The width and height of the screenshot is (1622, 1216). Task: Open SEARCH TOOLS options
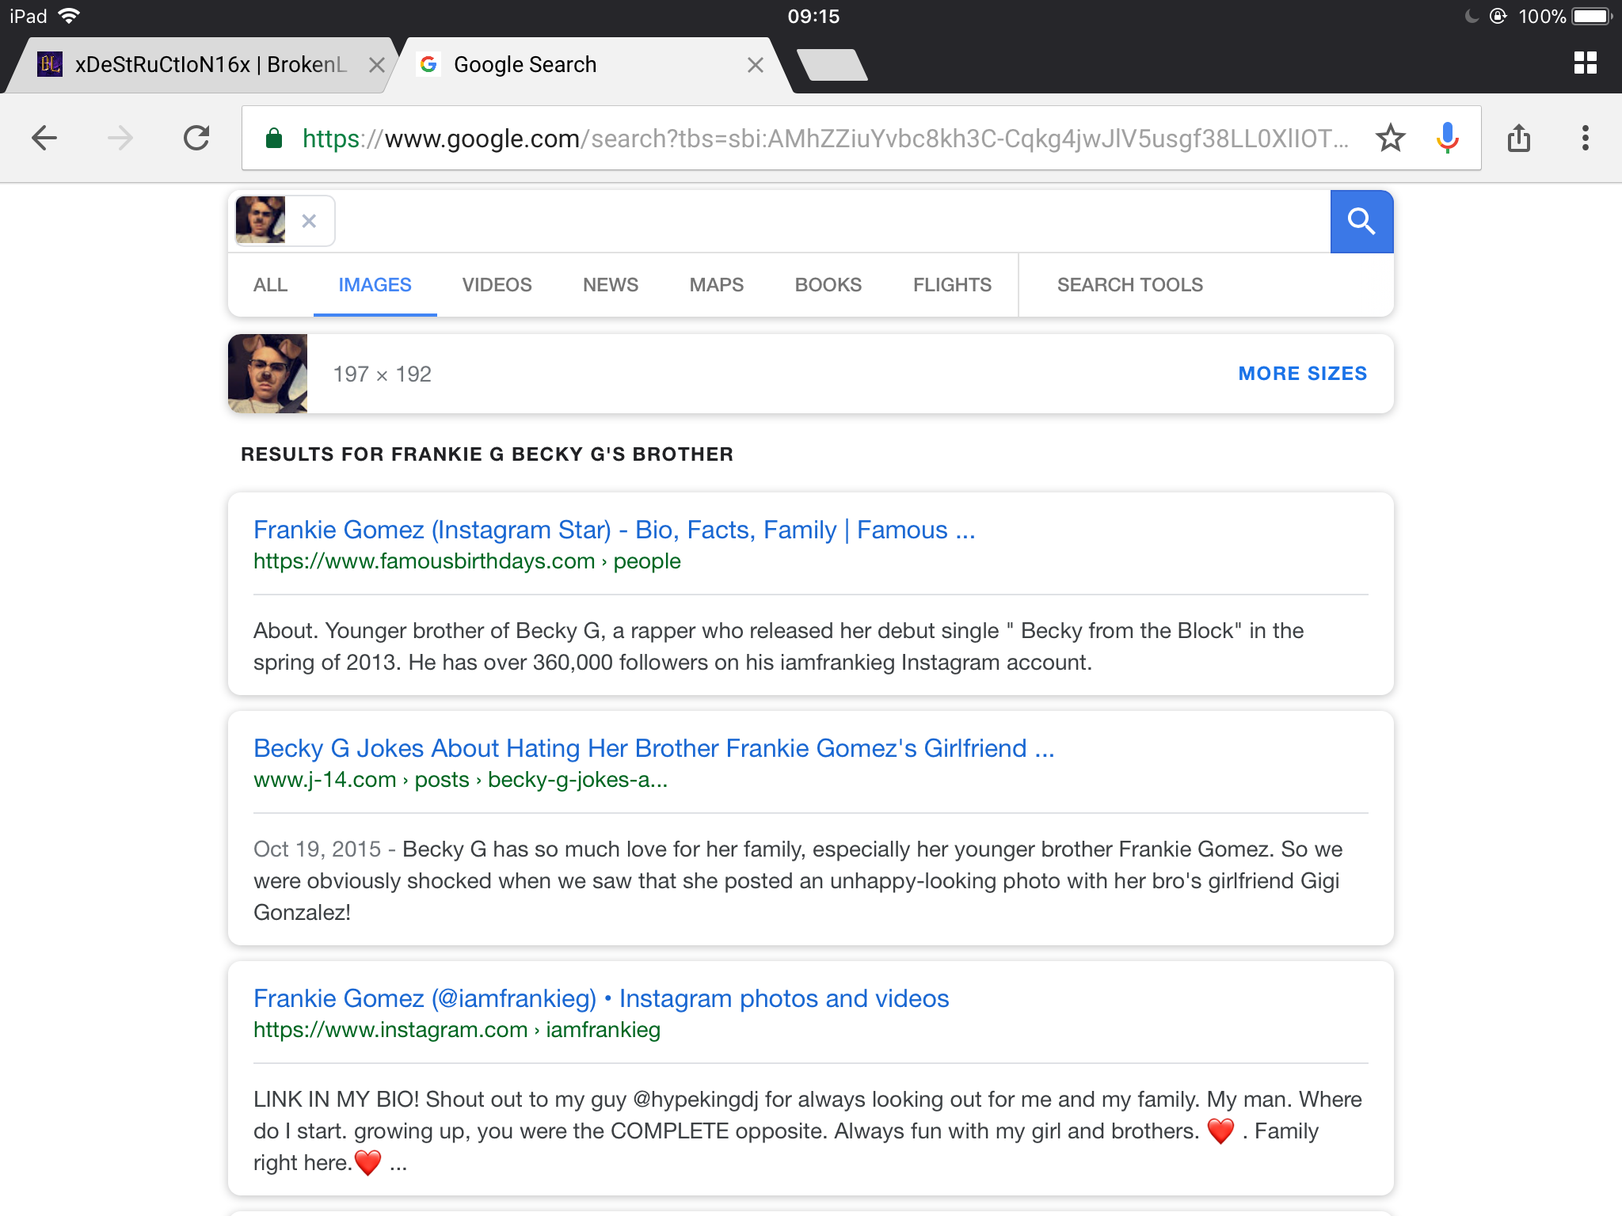1130,285
